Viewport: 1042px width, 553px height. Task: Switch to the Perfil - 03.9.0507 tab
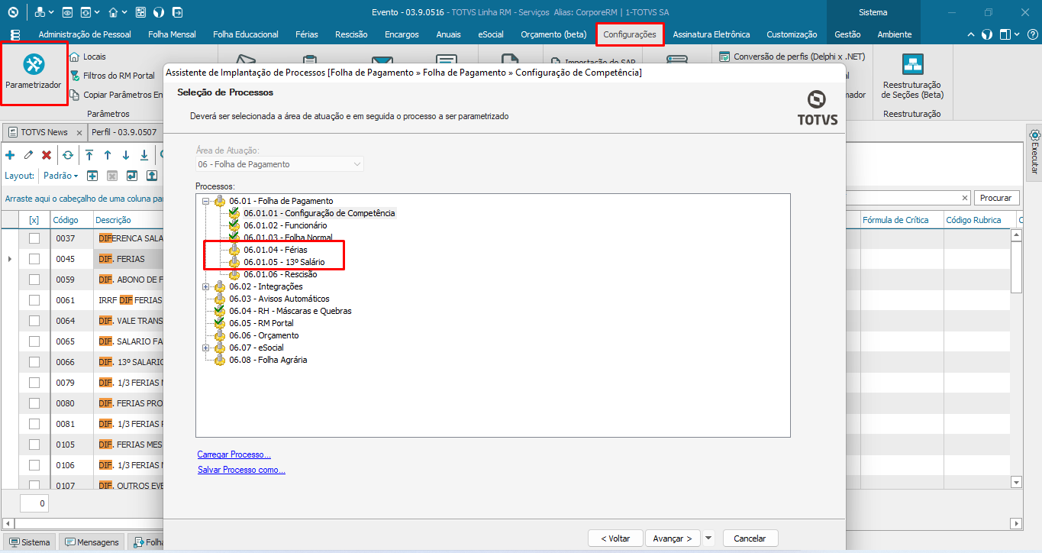(x=125, y=132)
